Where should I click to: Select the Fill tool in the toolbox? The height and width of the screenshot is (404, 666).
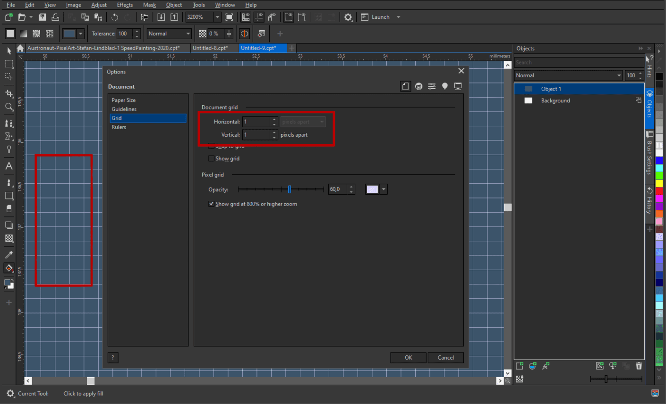9,267
